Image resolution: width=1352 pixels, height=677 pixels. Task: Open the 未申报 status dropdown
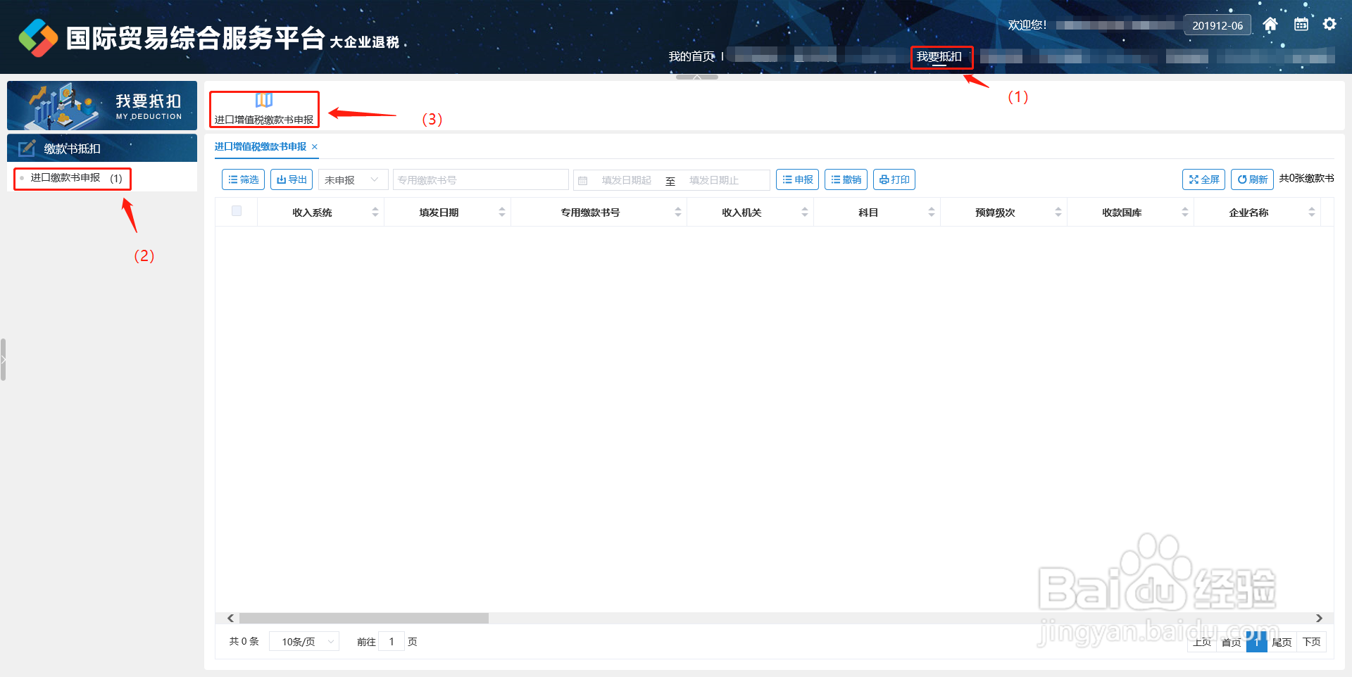[x=353, y=179]
